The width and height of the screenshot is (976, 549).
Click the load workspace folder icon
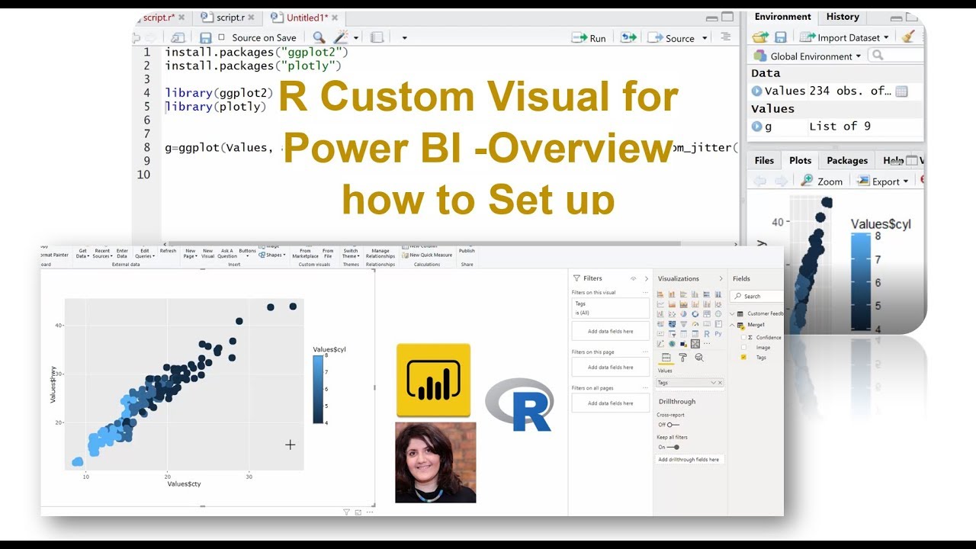760,37
